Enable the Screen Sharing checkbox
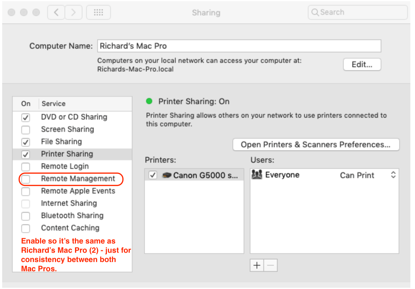The image size is (415, 289). pos(26,130)
